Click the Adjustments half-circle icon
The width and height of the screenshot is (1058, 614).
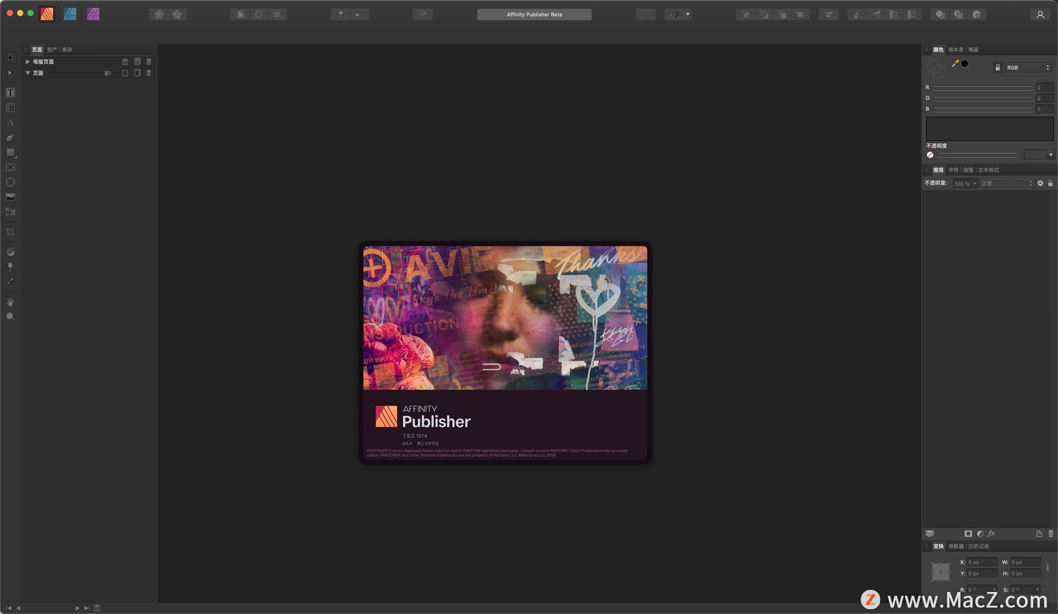click(x=980, y=534)
